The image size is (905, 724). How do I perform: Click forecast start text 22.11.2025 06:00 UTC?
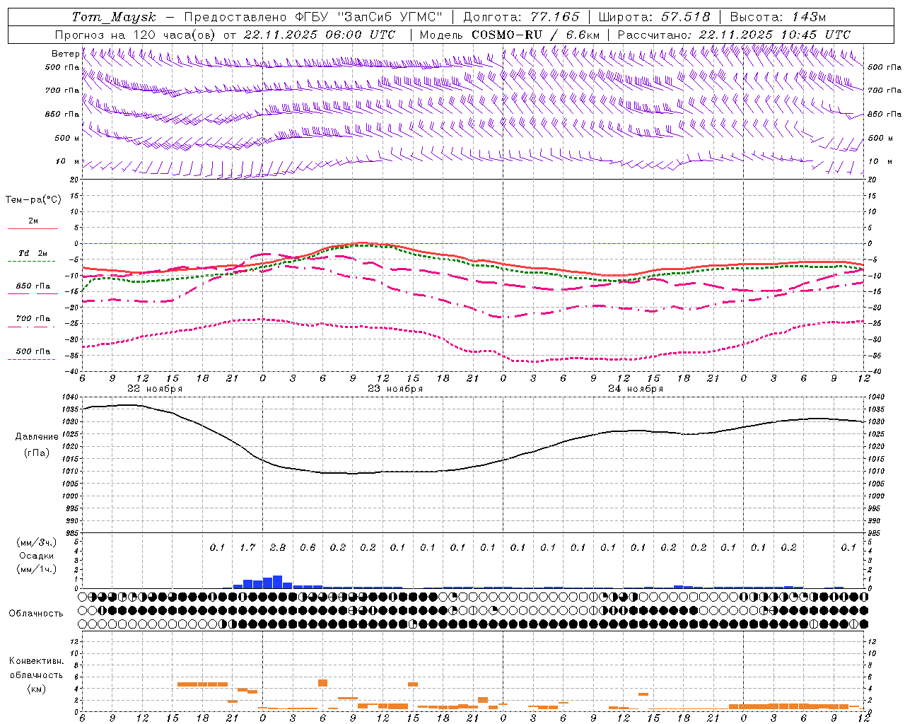tap(320, 35)
